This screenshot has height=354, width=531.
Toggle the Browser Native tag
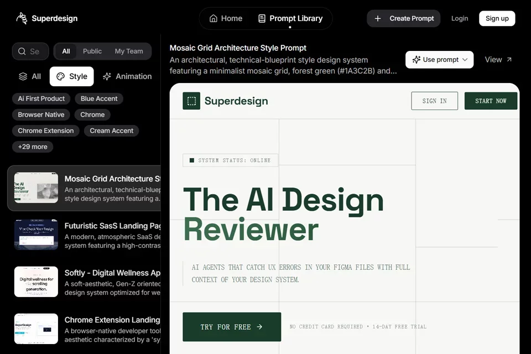[41, 114]
